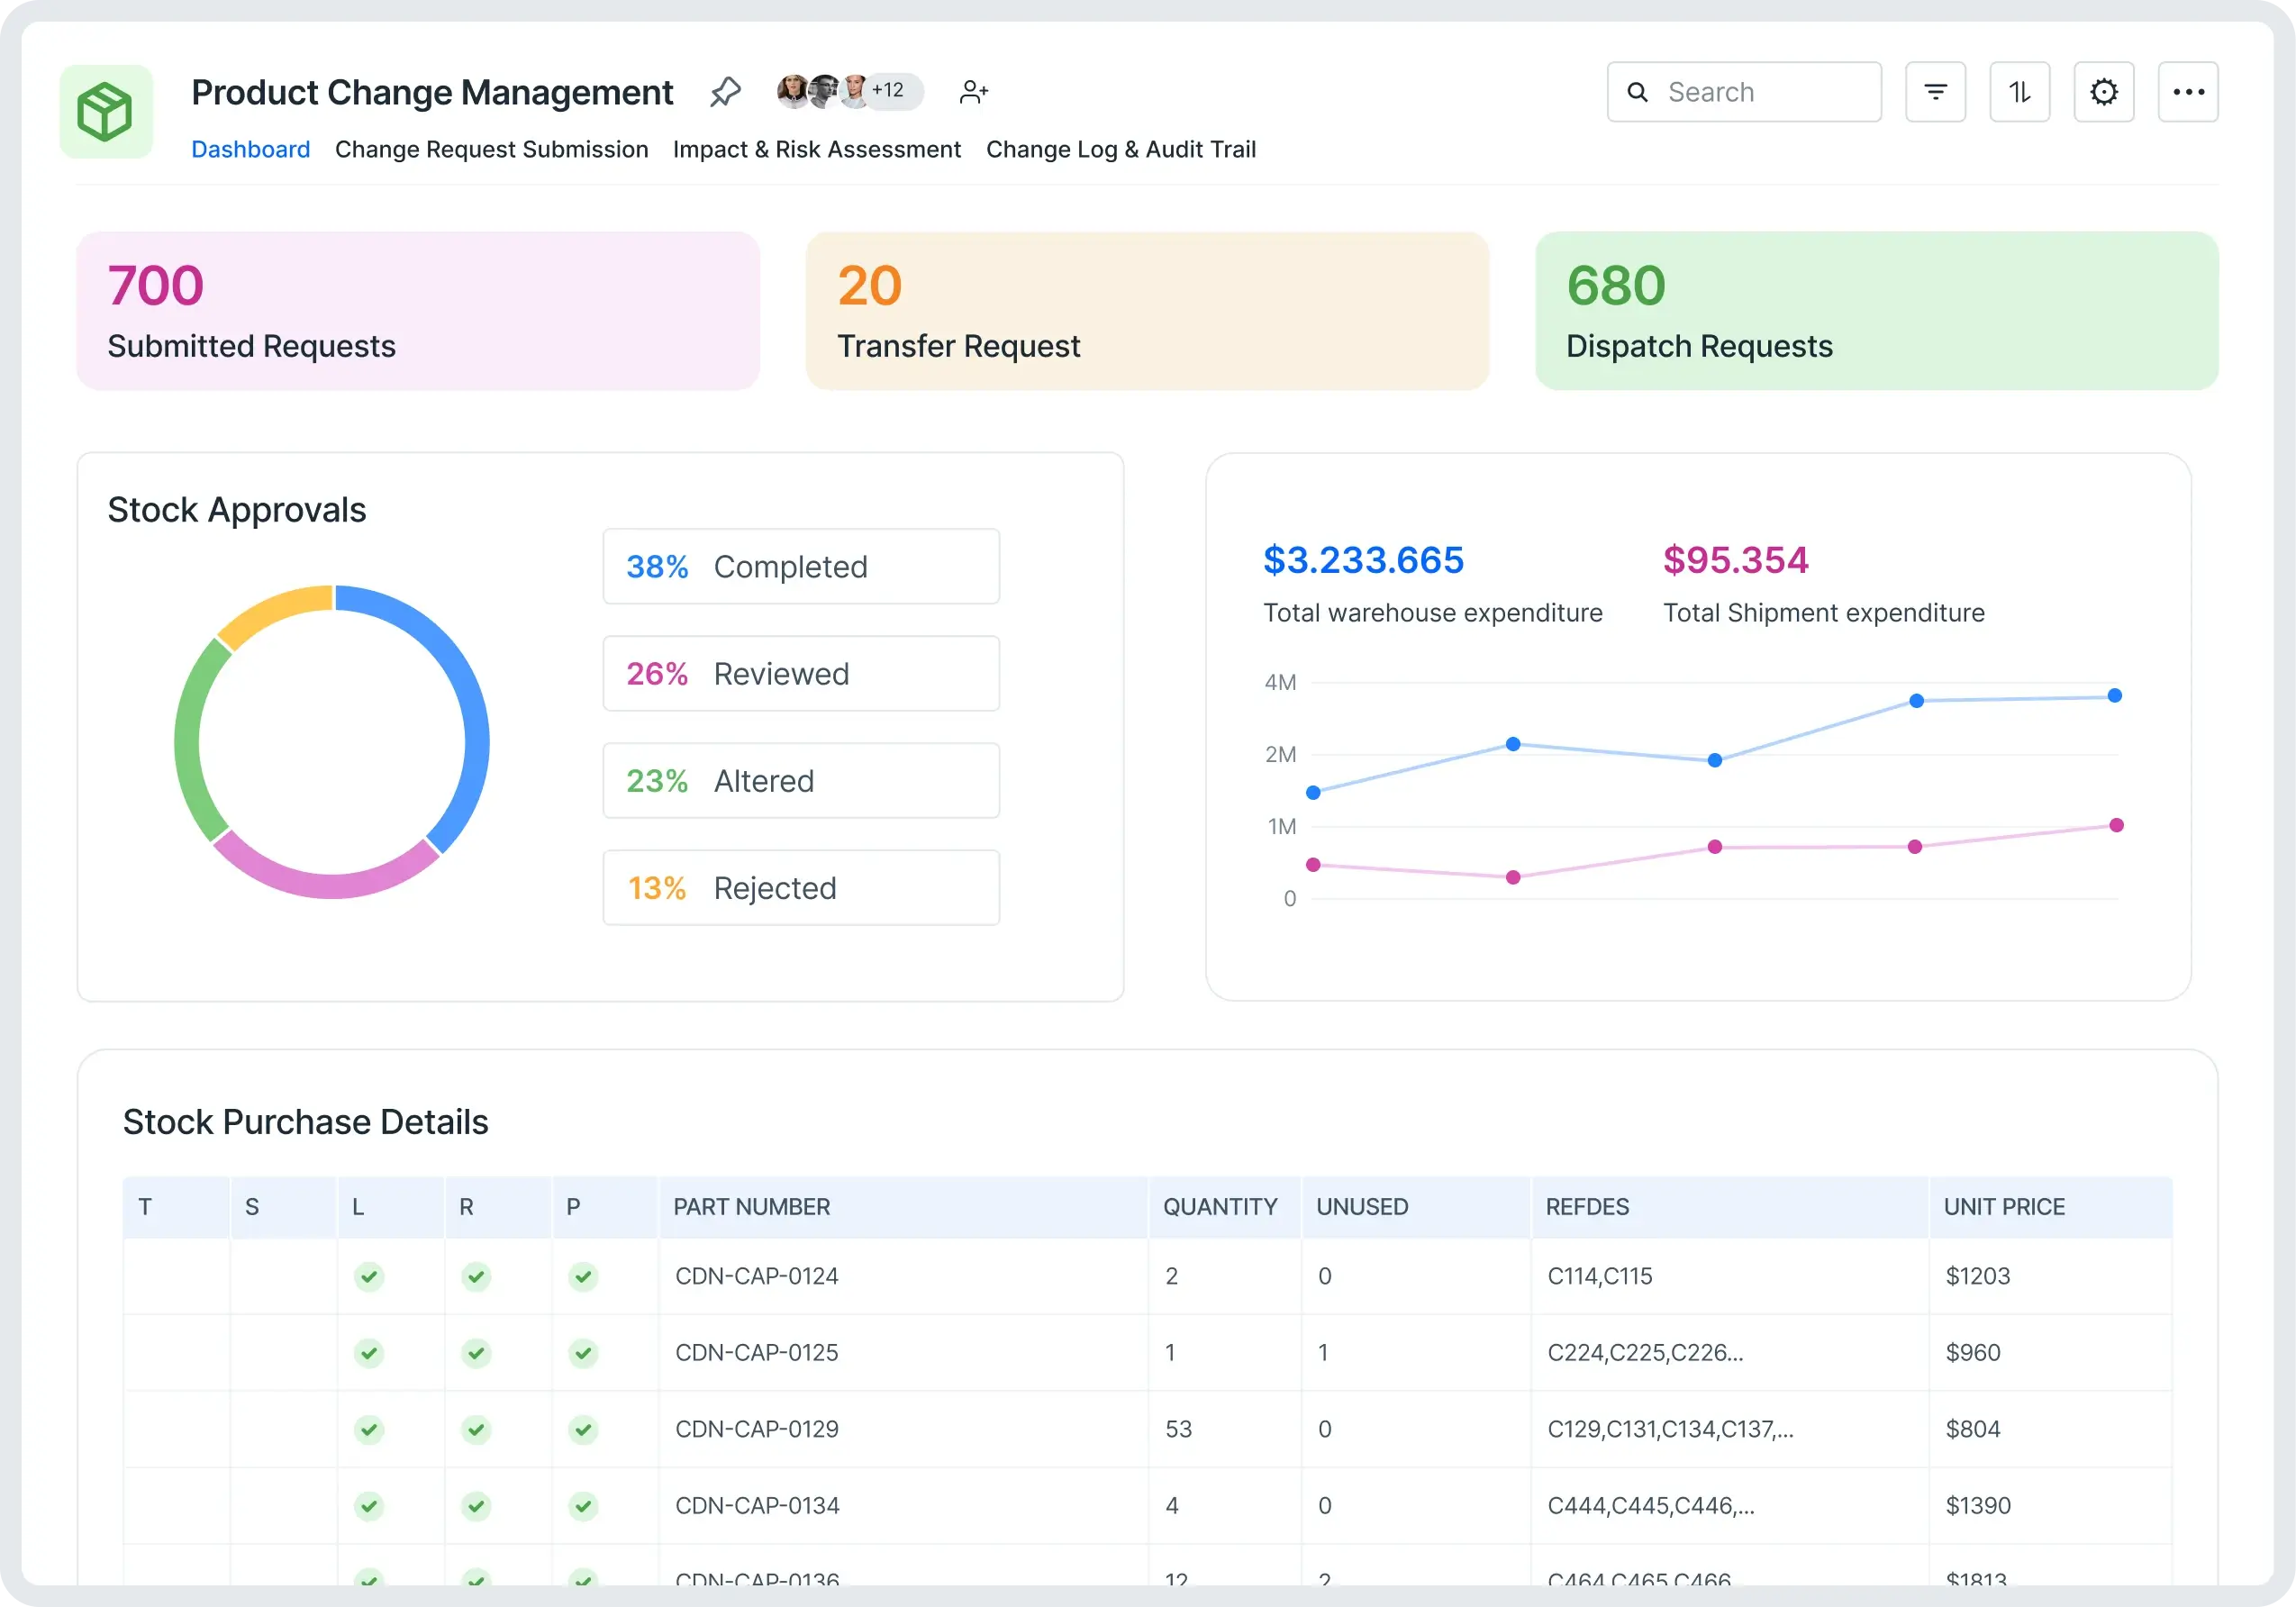Image resolution: width=2296 pixels, height=1607 pixels.
Task: Toggle L checkmark for CDN-CAP-0124
Action: pyautogui.click(x=369, y=1276)
